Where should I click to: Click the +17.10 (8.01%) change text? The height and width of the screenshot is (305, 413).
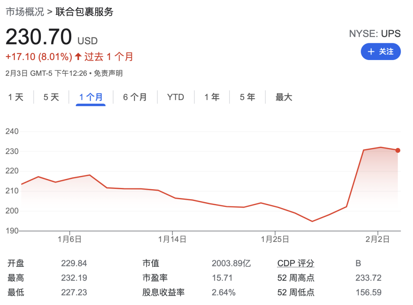(39, 57)
